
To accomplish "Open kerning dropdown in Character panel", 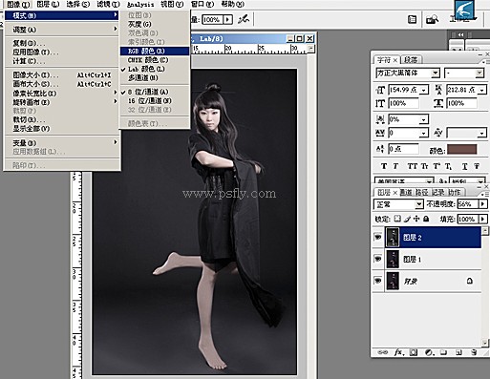I will click(x=482, y=133).
